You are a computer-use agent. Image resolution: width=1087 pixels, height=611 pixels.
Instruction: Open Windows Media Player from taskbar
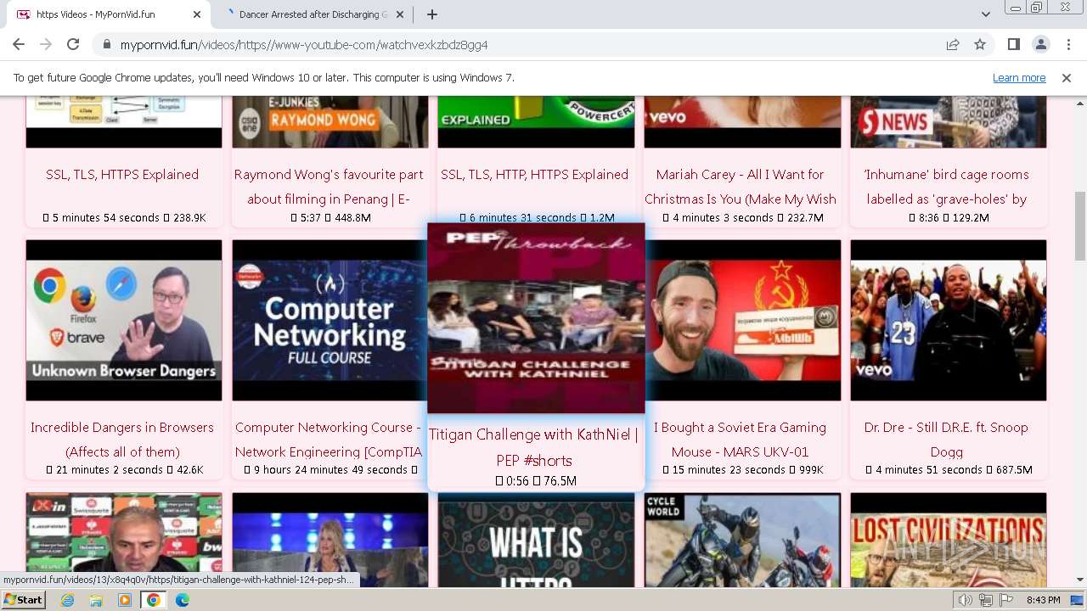(125, 600)
